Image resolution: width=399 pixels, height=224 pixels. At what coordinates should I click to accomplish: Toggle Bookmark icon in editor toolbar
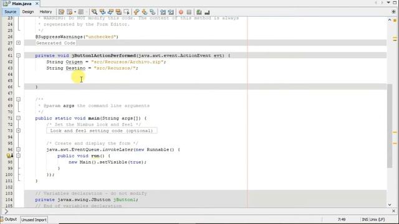point(152,12)
